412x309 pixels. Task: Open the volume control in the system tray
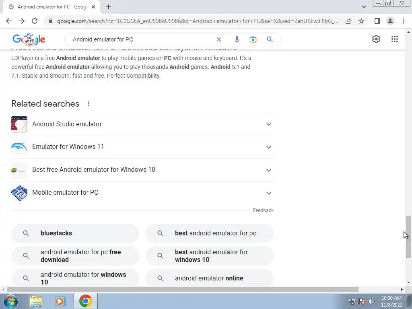371,301
